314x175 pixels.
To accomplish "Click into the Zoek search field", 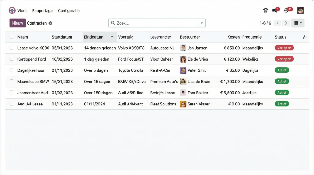I will (155, 23).
